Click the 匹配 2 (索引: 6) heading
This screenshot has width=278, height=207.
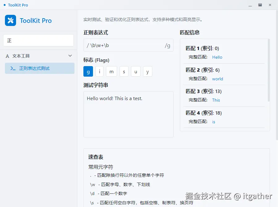click(x=203, y=70)
